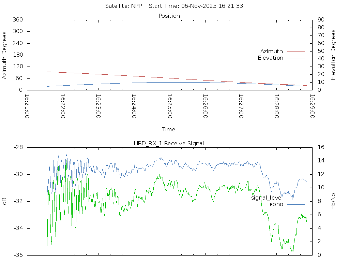Click the Azimuth legend label
Image resolution: width=349 pixels, height=262 pixels.
(271, 52)
